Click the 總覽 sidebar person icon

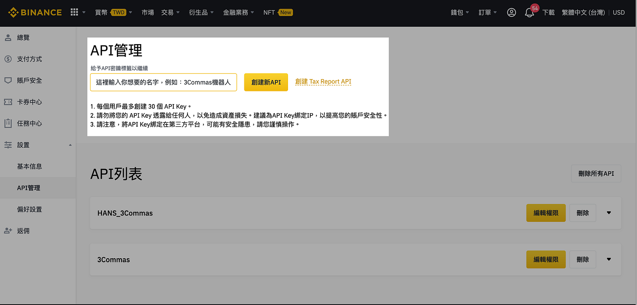8,38
